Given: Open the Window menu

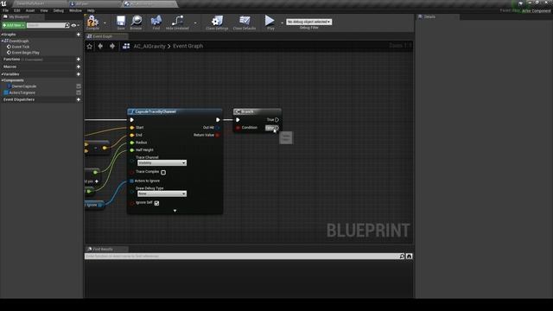Looking at the screenshot, I should (75, 10).
